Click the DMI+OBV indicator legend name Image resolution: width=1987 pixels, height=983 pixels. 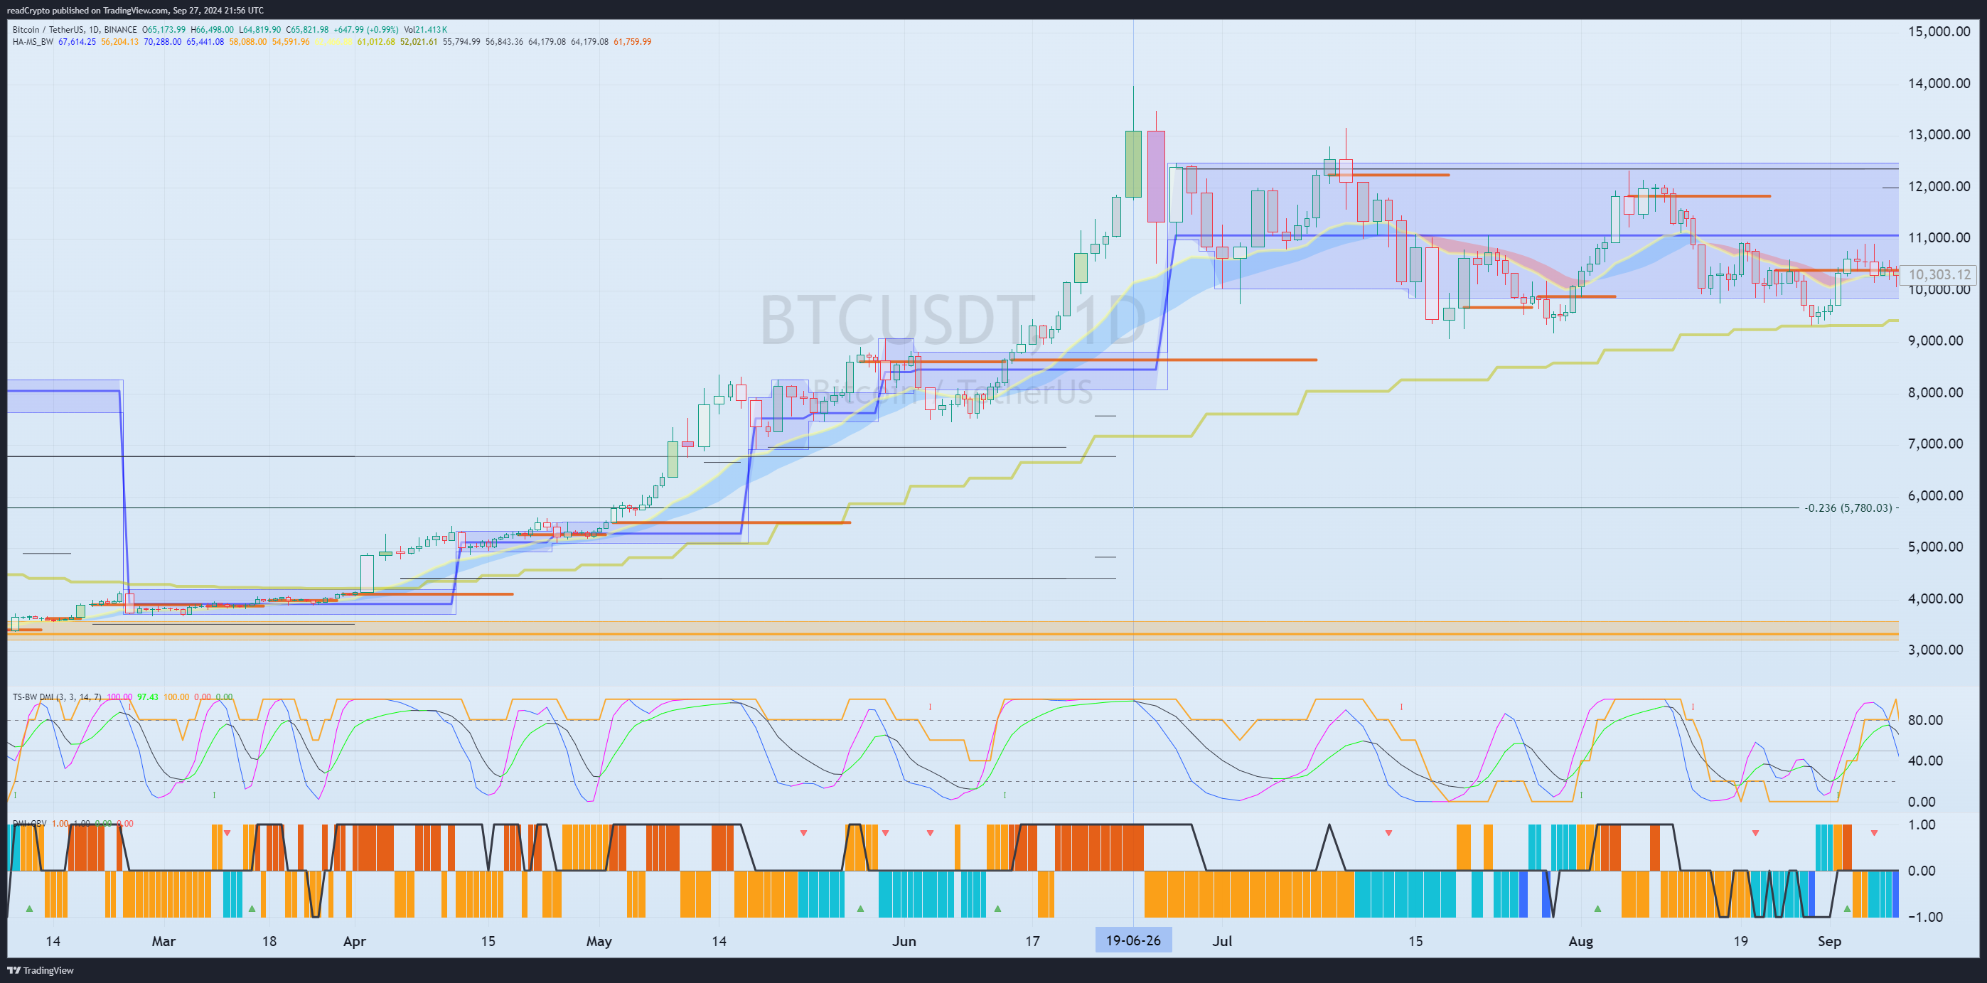click(29, 823)
